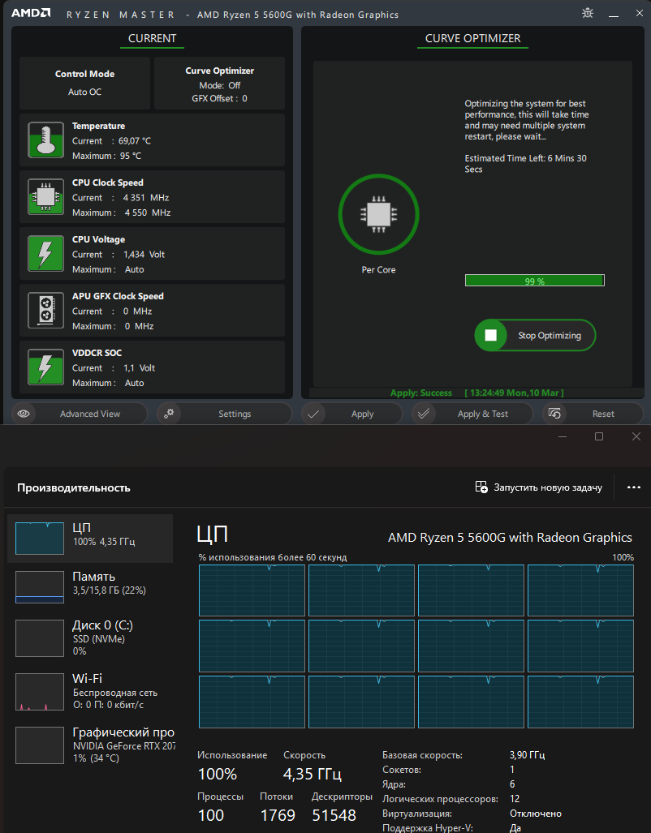The width and height of the screenshot is (651, 833).
Task: Click the Apply: Success status message
Action: (421, 393)
